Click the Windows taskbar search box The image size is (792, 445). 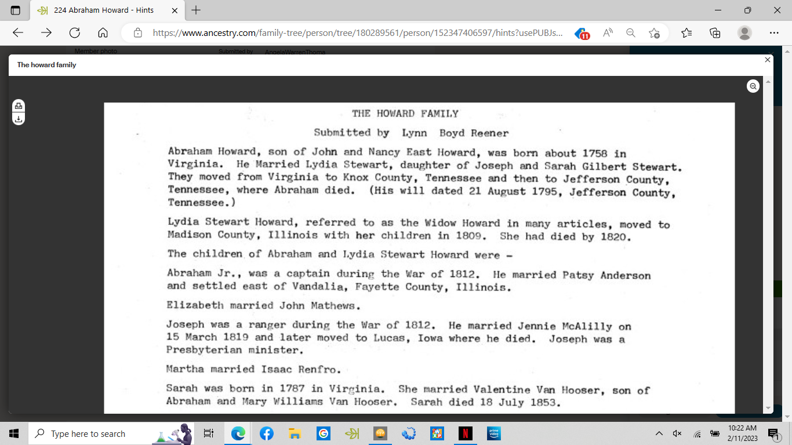click(x=87, y=433)
